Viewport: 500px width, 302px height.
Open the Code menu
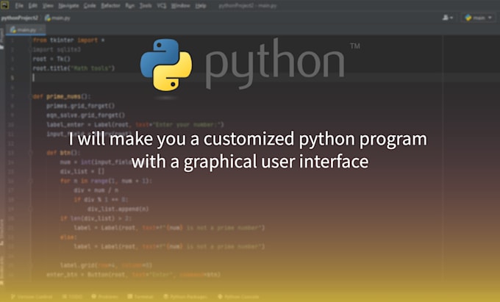pyautogui.click(x=90, y=6)
